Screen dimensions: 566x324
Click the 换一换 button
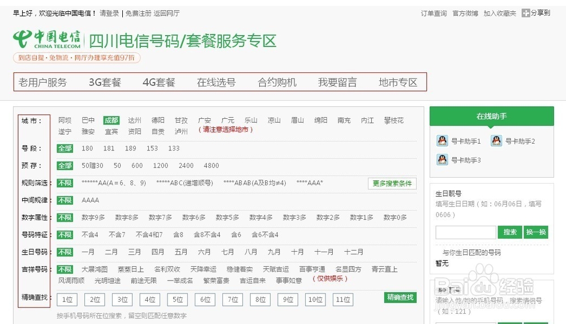pyautogui.click(x=536, y=232)
